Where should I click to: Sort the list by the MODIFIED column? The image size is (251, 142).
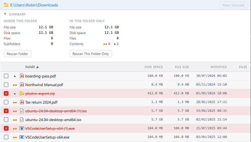tap(218, 67)
